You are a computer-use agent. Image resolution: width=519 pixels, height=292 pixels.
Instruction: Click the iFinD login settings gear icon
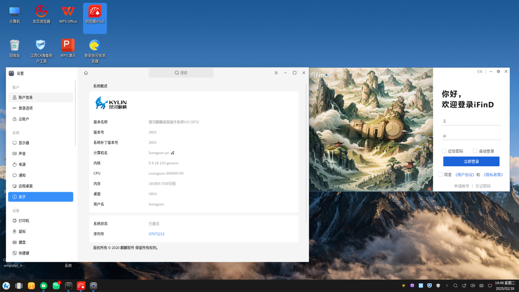click(x=498, y=71)
